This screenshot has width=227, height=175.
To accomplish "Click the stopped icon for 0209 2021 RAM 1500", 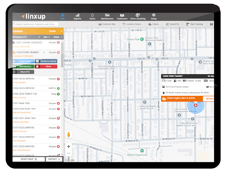I will click(x=58, y=118).
